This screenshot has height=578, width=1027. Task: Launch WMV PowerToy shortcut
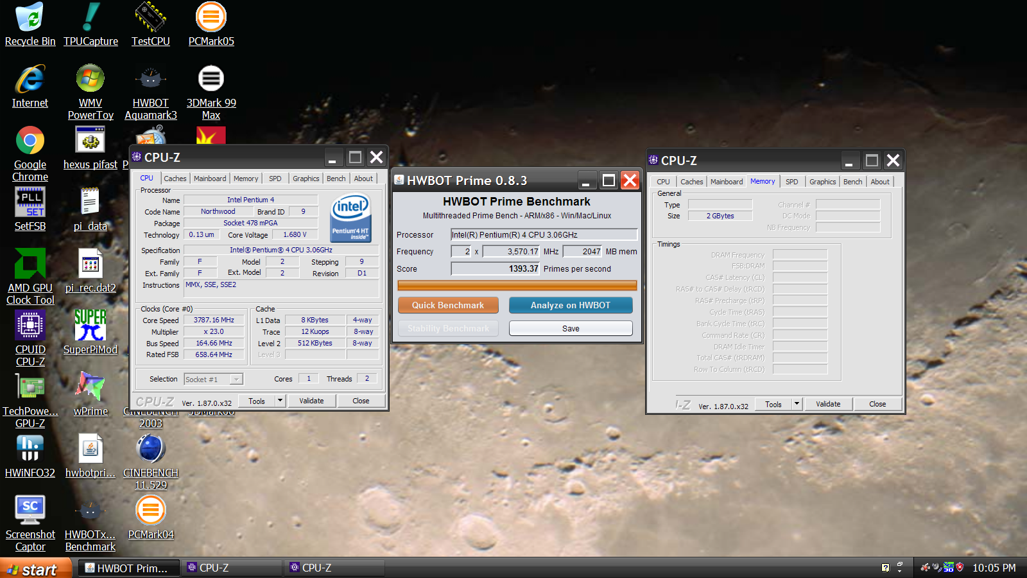tap(91, 92)
